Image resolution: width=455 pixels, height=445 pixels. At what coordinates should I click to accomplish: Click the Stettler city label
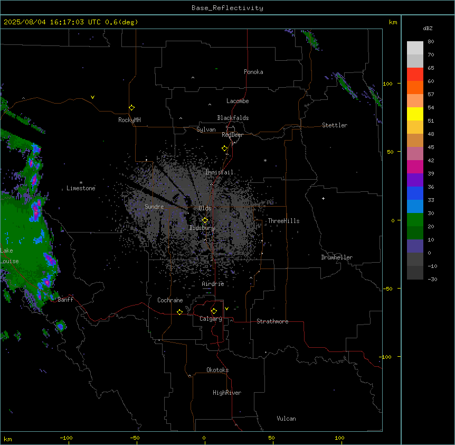pyautogui.click(x=334, y=125)
